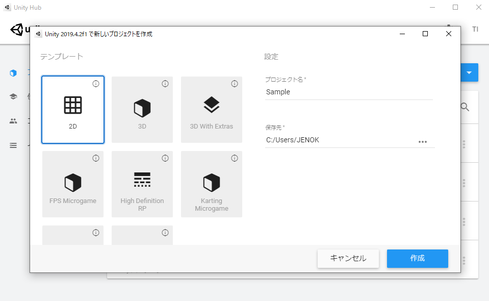The height and width of the screenshot is (301, 489).
Task: Browse save location with three-dots button
Action: coord(423,142)
